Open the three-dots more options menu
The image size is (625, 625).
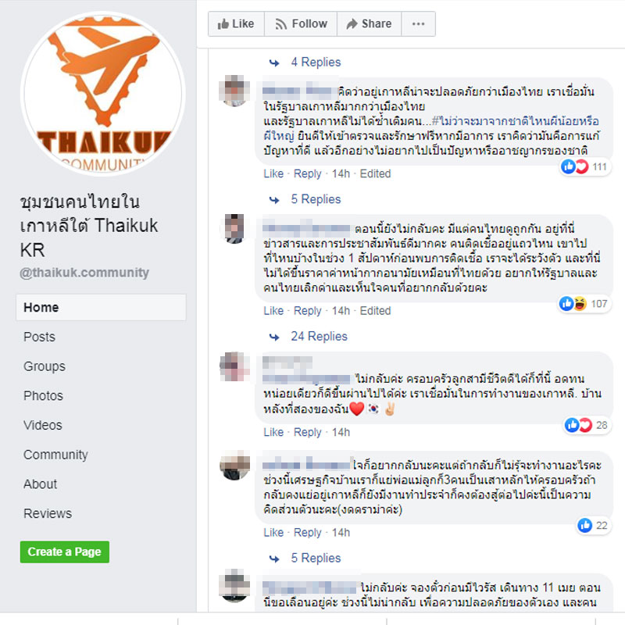click(x=418, y=24)
